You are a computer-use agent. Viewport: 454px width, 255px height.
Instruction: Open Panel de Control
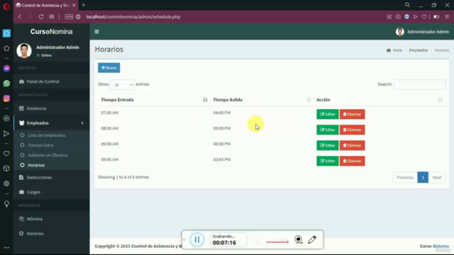tap(43, 82)
